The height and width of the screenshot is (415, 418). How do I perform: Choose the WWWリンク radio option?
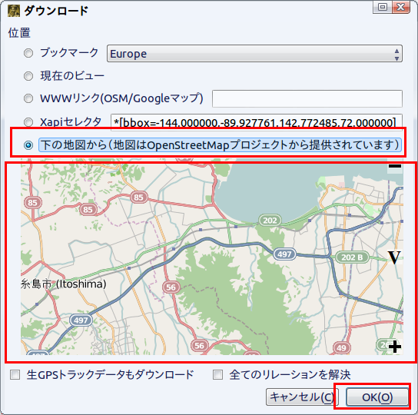[x=28, y=98]
